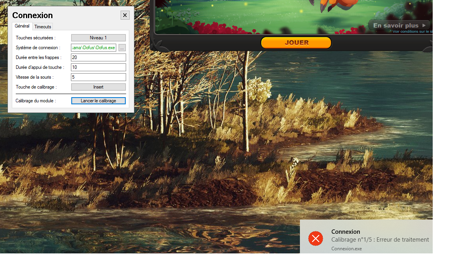
Task: Open the calibration error notification message
Action: pyautogui.click(x=380, y=240)
